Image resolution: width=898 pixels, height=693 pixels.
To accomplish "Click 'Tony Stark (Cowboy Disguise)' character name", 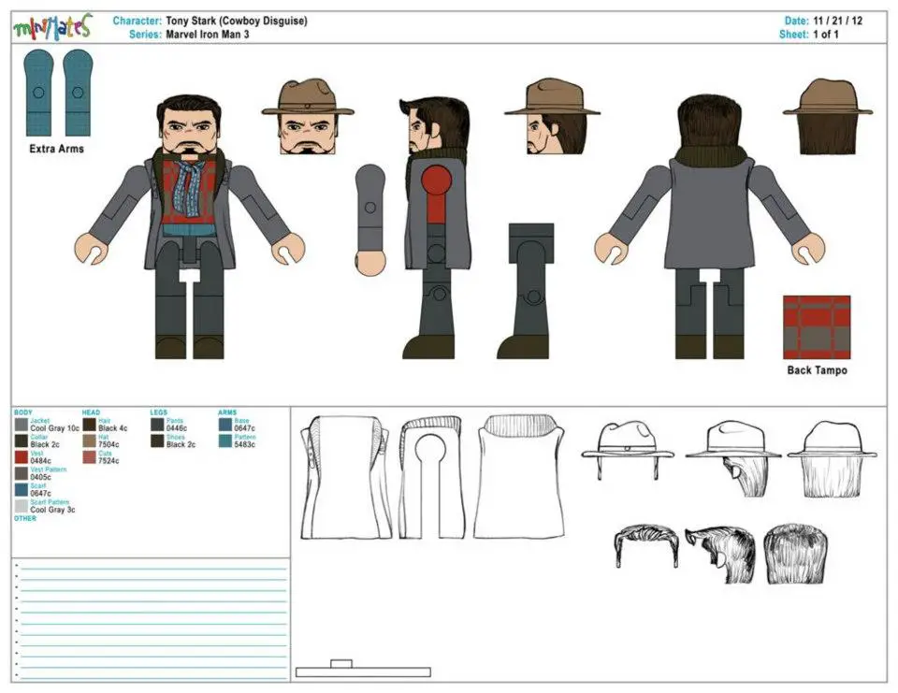I will click(237, 21).
